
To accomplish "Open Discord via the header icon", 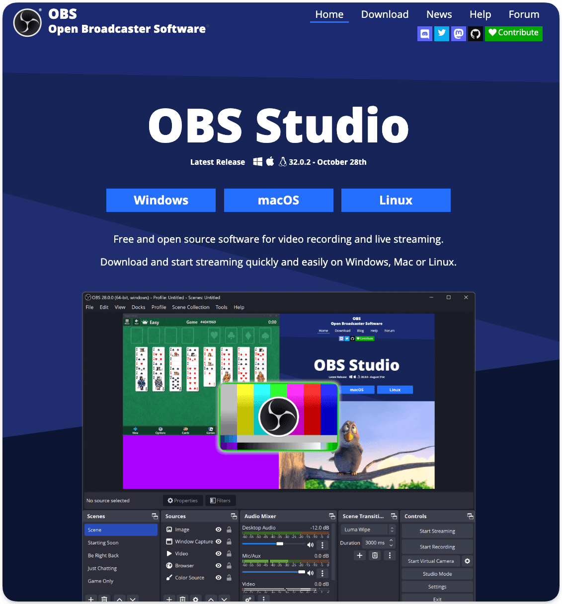I will point(424,34).
